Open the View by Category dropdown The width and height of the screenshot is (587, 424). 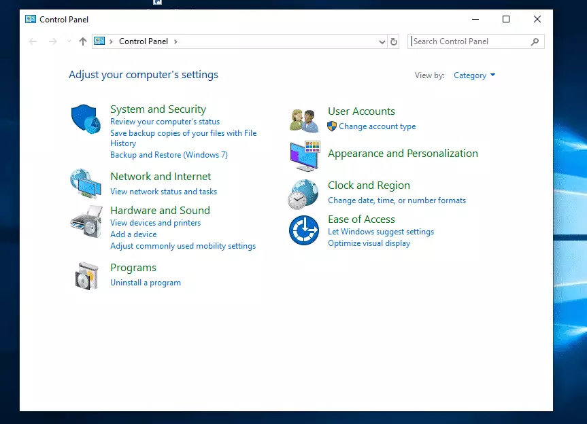[x=474, y=75]
